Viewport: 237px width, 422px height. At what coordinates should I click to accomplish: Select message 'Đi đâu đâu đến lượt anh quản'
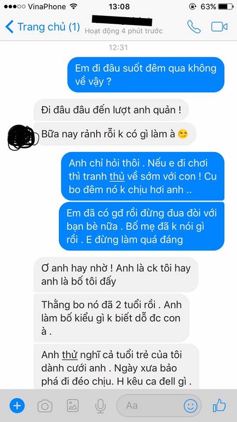coord(111,111)
